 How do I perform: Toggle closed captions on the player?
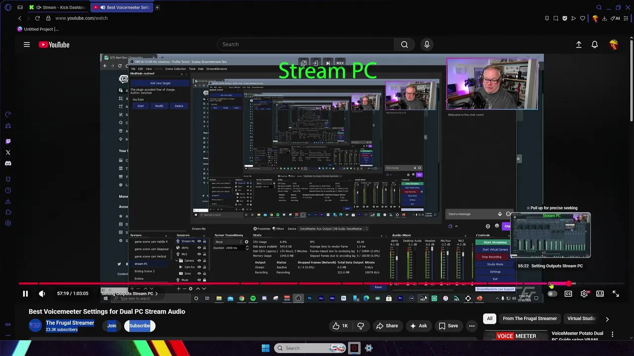point(568,294)
